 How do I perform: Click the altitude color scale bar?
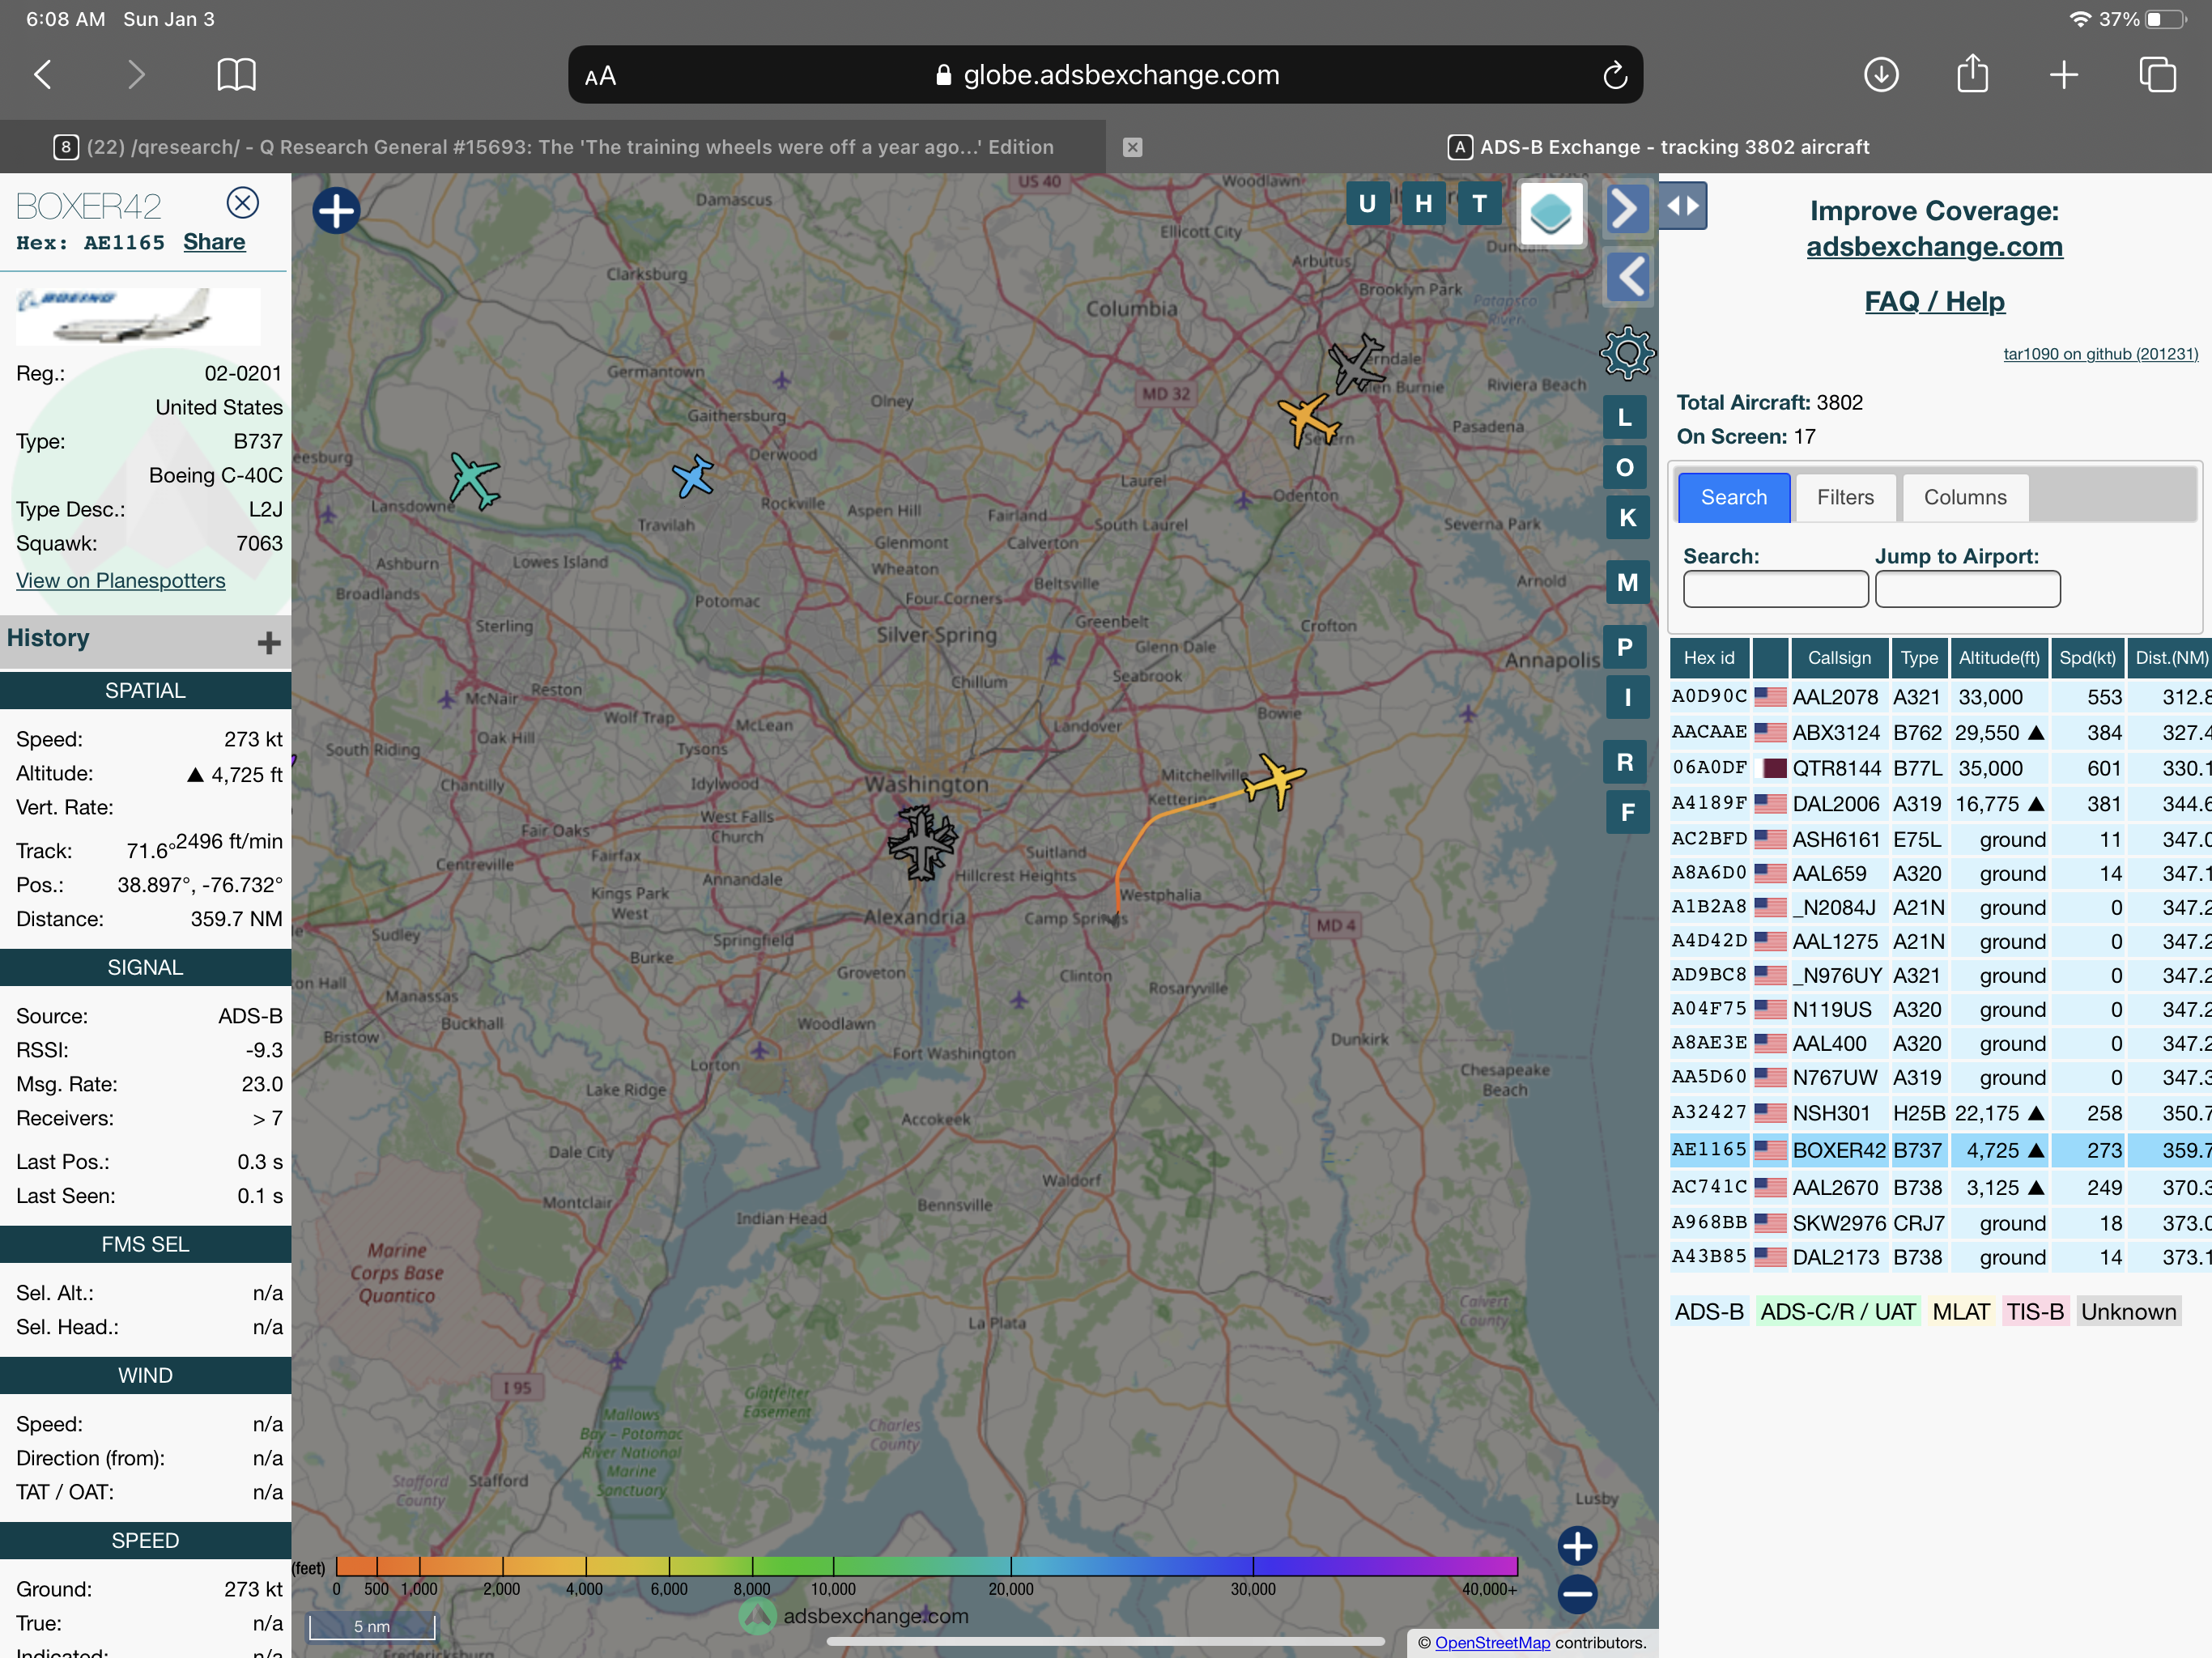pyautogui.click(x=926, y=1566)
